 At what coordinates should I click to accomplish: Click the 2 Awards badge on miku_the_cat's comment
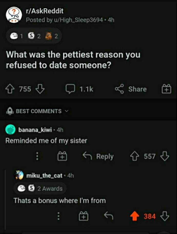[40, 188]
